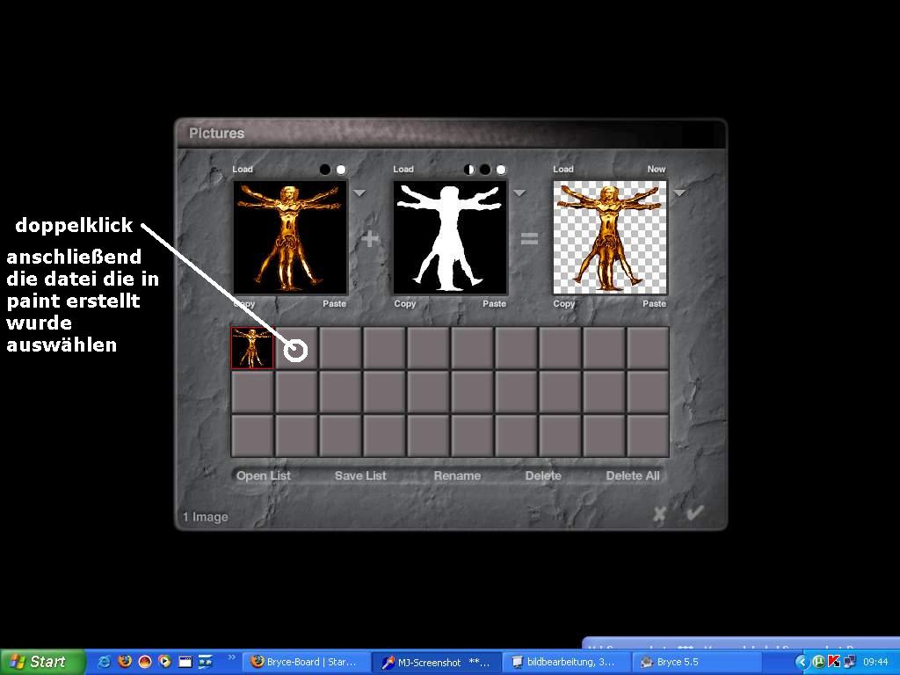Expand hidden tray icons with the arrow

pyautogui.click(x=802, y=663)
